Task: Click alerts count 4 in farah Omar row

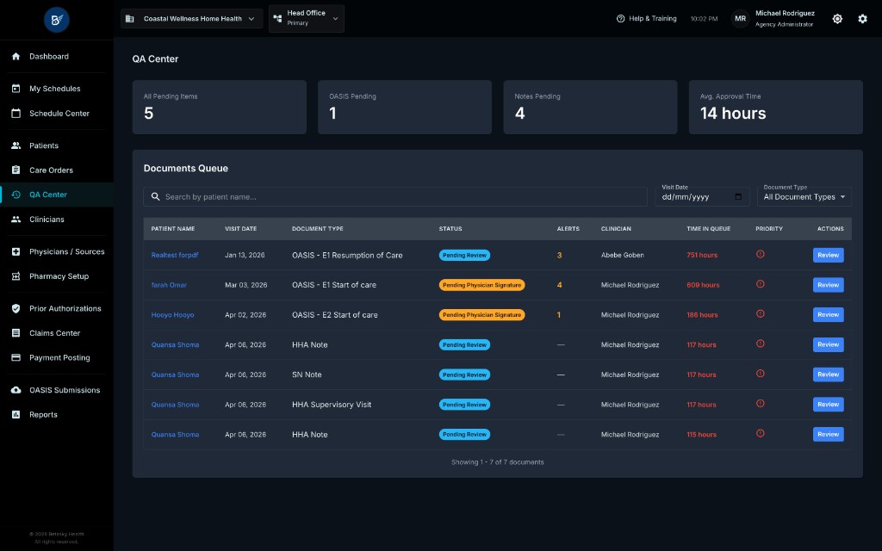Action: [x=559, y=285]
